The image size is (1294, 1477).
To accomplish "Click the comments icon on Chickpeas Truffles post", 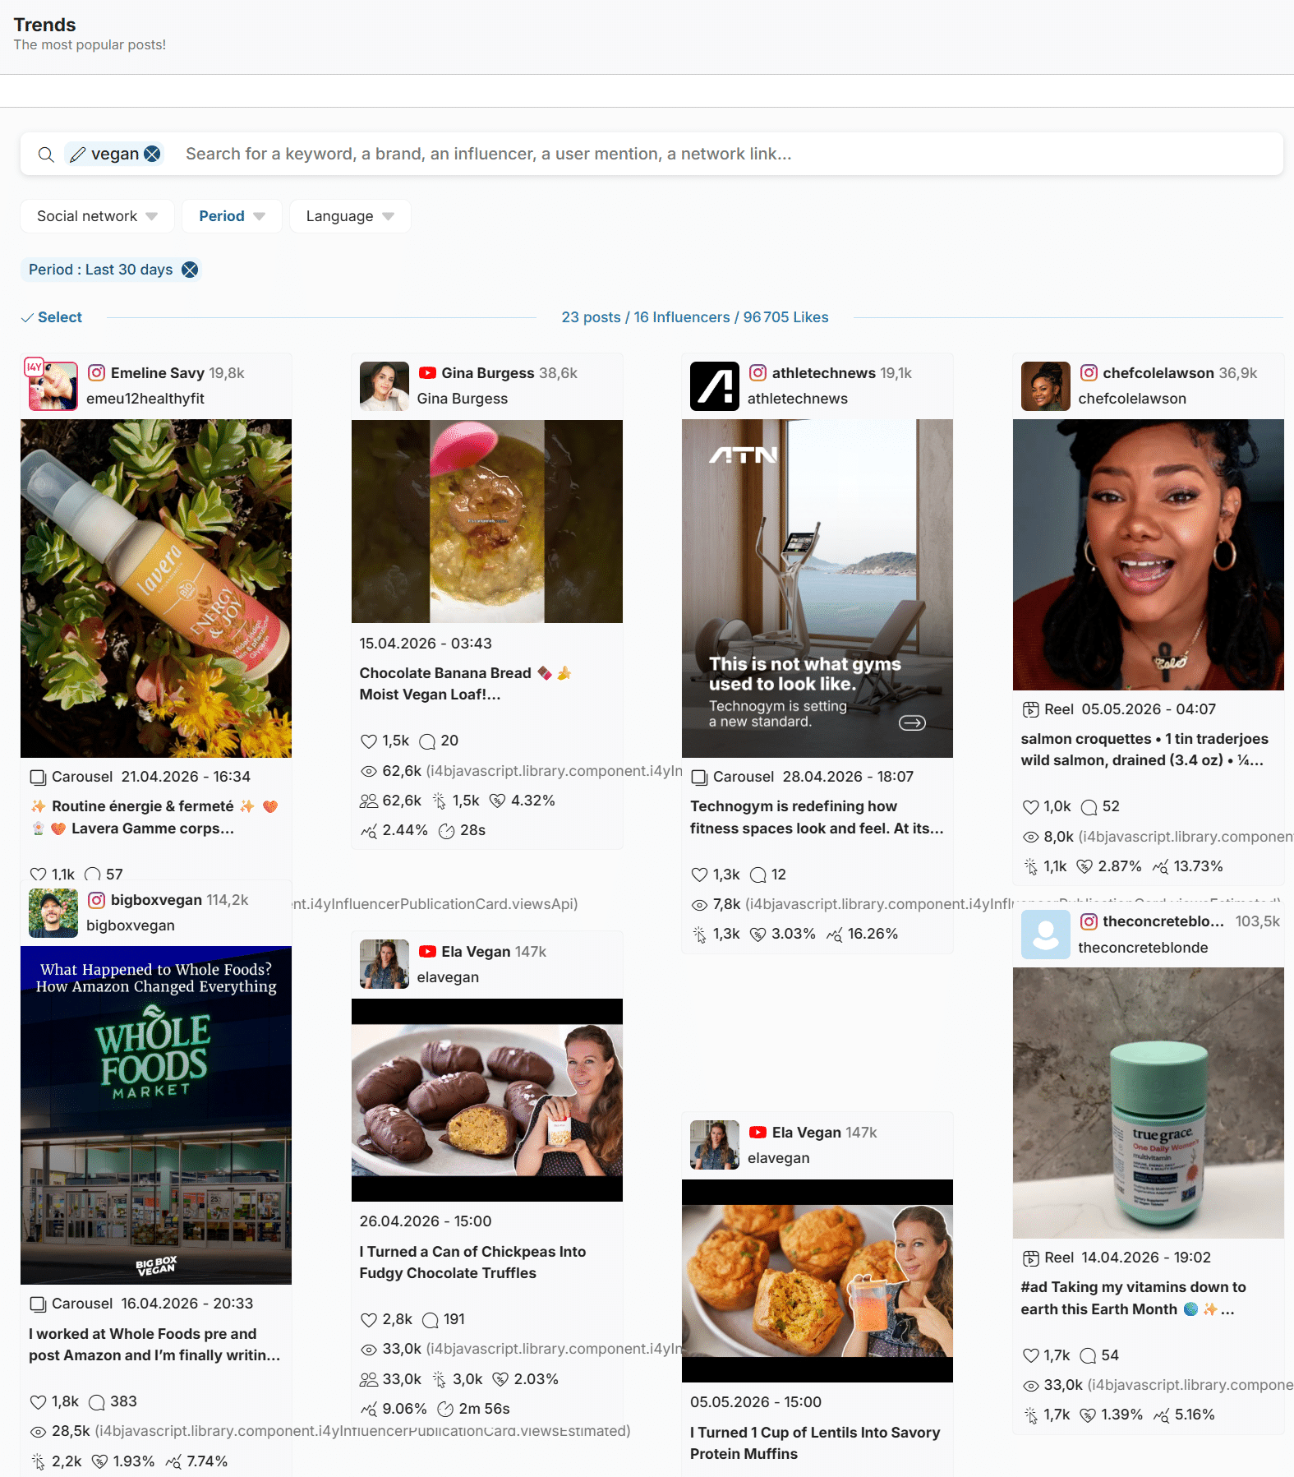I will 430,1320.
